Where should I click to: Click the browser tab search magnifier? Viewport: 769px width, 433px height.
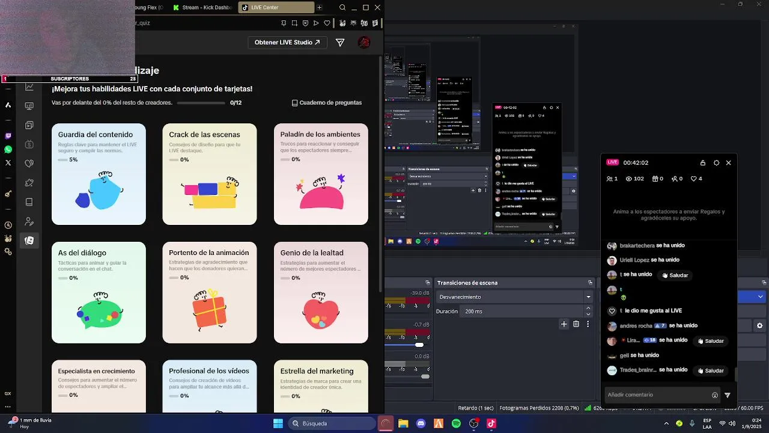(342, 7)
